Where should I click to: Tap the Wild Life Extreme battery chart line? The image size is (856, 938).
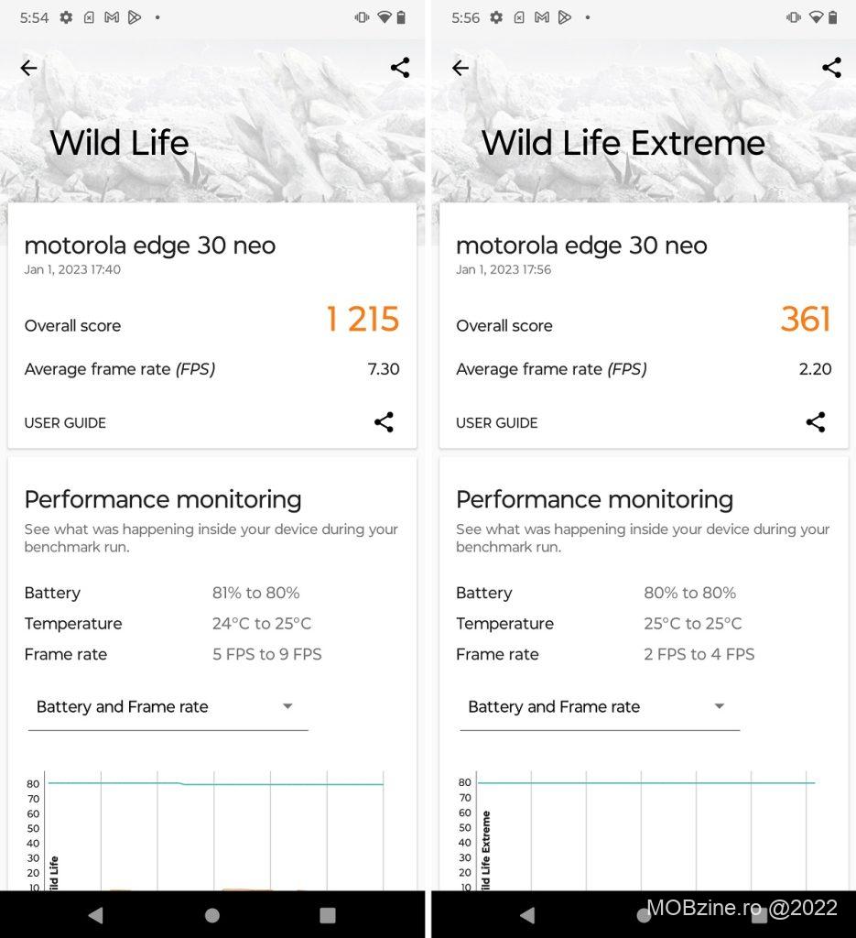tap(645, 783)
